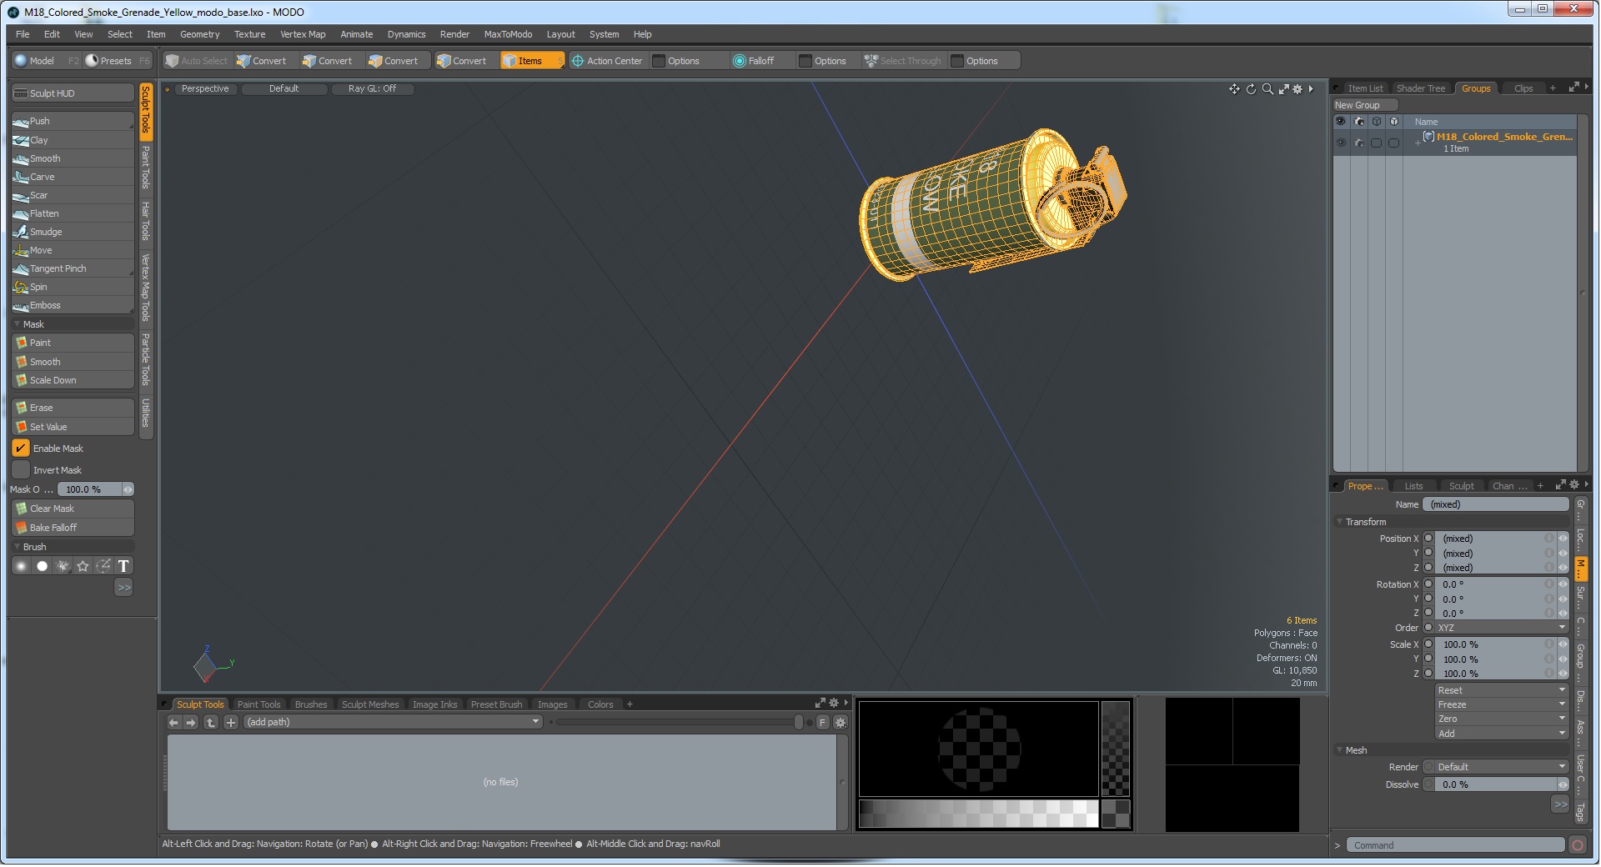
Task: Switch to the Paint Tools bottom tab
Action: pos(258,704)
